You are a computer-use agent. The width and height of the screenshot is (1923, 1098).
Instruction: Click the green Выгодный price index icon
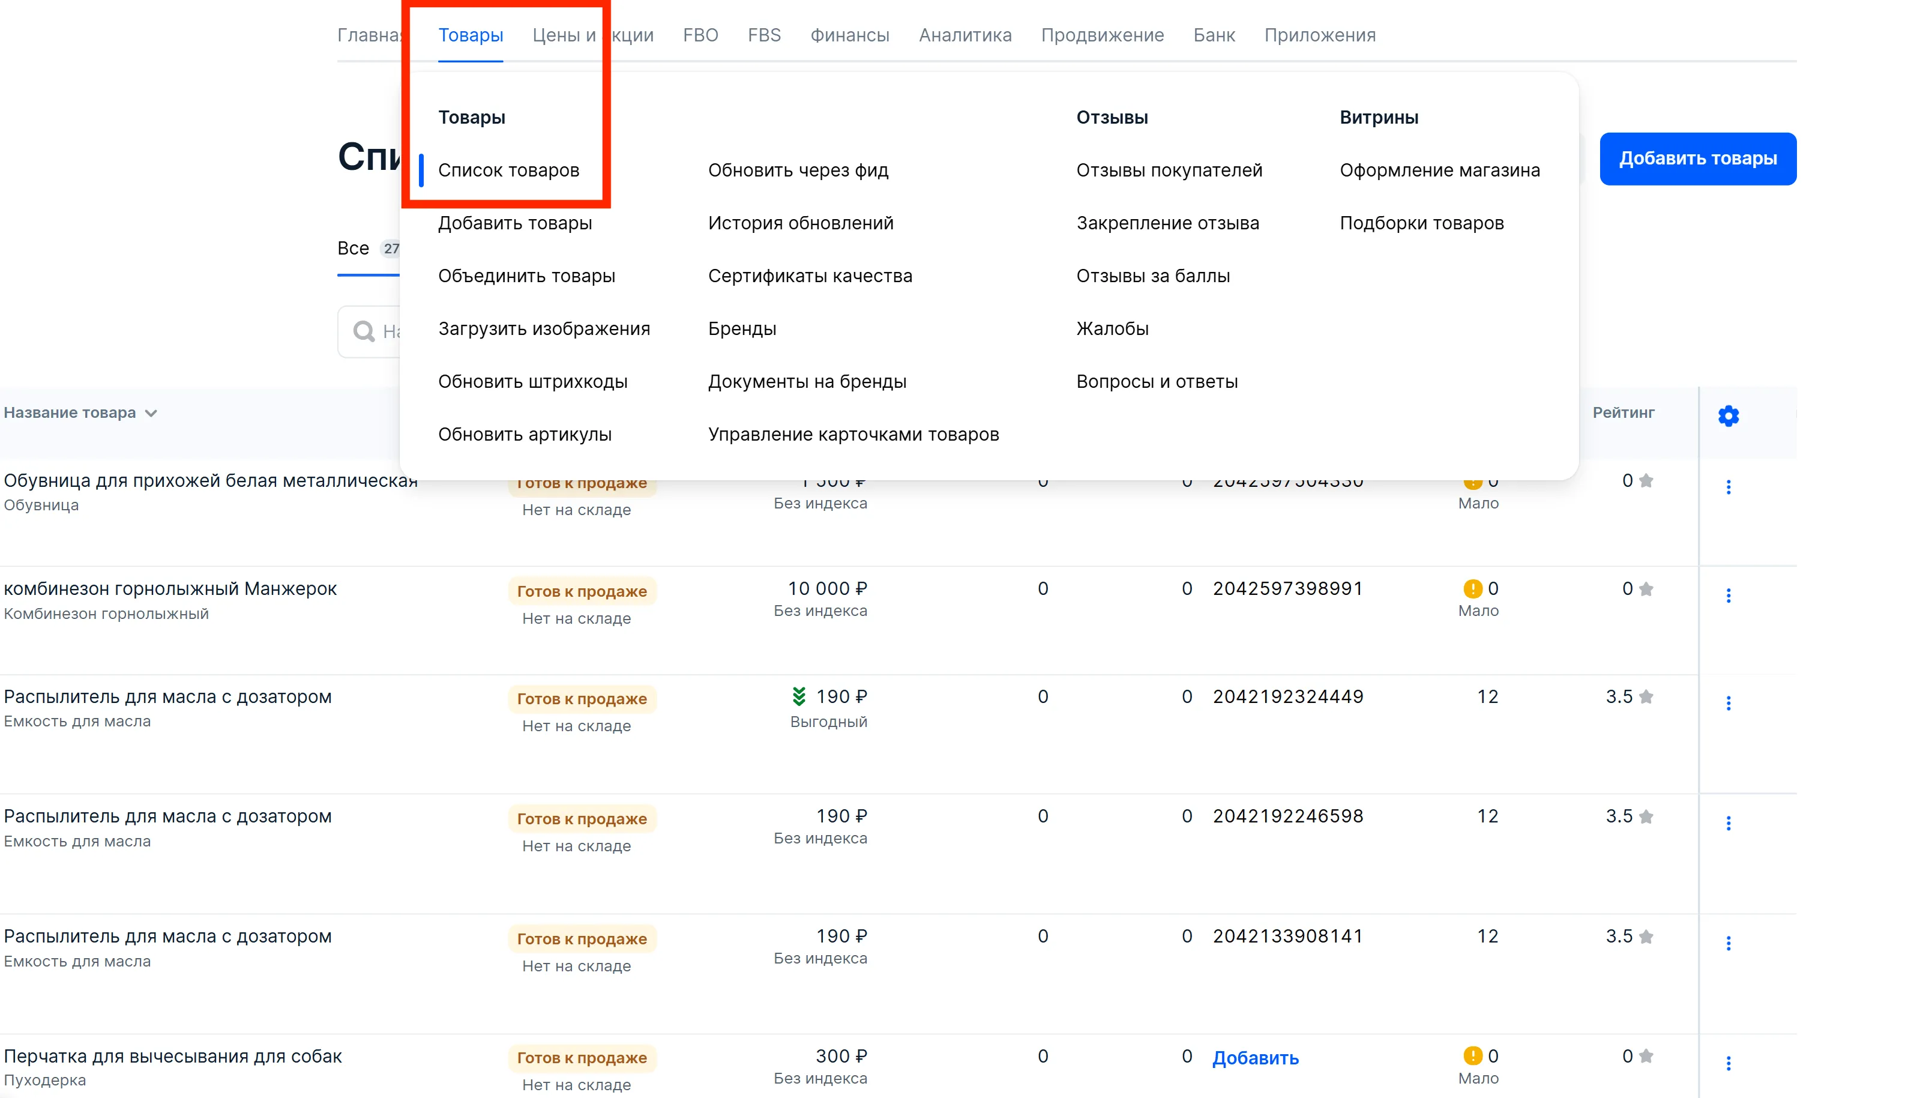798,696
